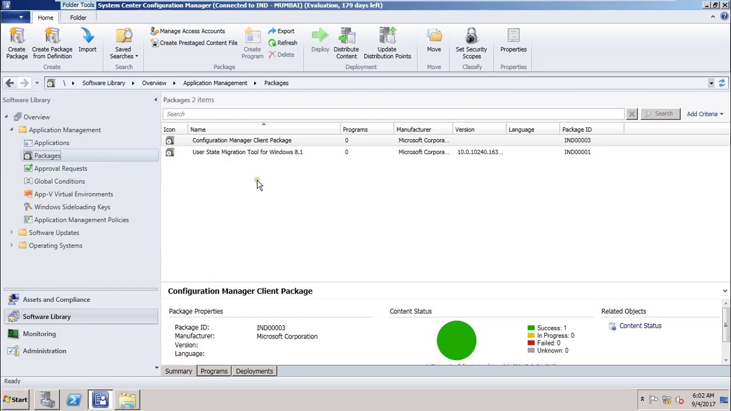Viewport: 731px width, 411px height.
Task: Click the Create Package ribbon icon
Action: click(17, 36)
